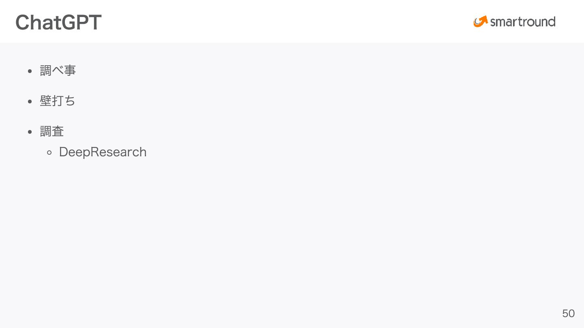Click the 査 character in 調査
The height and width of the screenshot is (328, 584).
[x=58, y=131]
